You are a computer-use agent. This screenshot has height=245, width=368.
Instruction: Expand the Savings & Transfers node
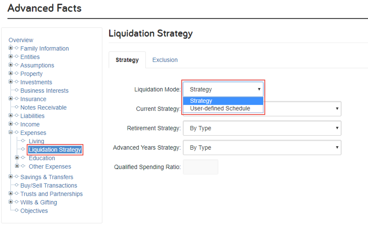pyautogui.click(x=11, y=176)
